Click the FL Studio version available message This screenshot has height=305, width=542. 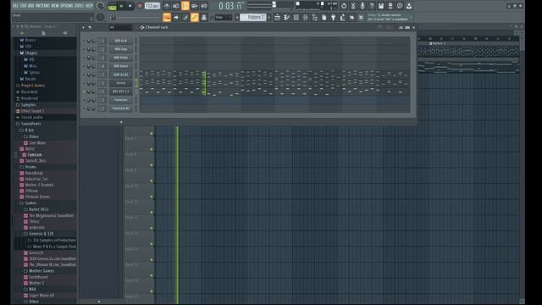tap(388, 17)
